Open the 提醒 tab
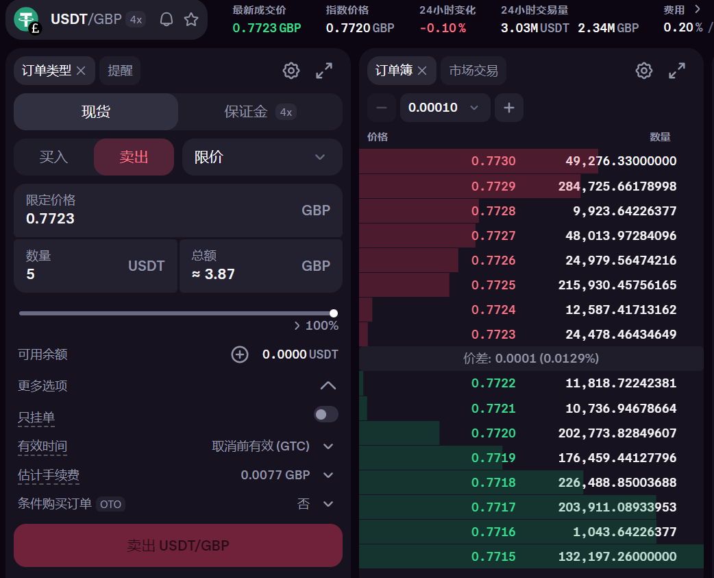714x578 pixels. click(x=120, y=71)
